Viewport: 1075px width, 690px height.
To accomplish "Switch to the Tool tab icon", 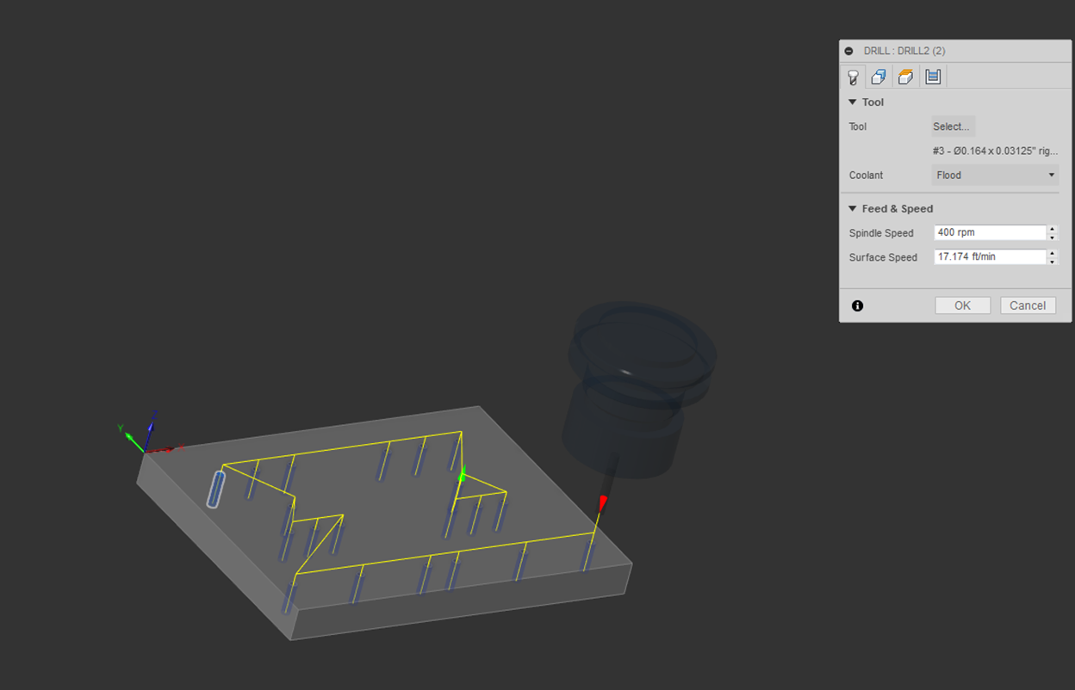I will 853,77.
